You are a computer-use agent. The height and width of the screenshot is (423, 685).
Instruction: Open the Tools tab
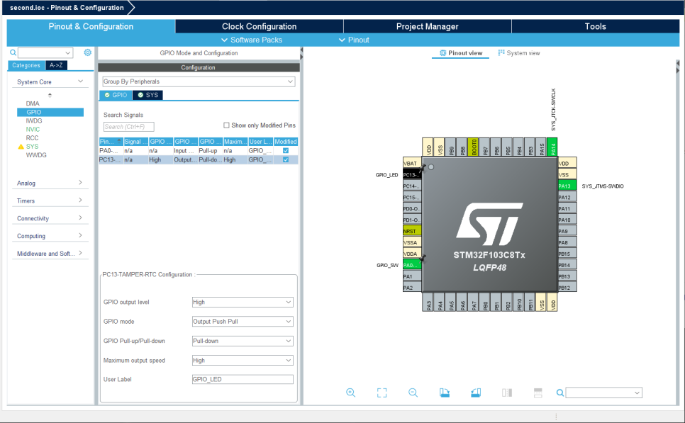click(x=596, y=26)
